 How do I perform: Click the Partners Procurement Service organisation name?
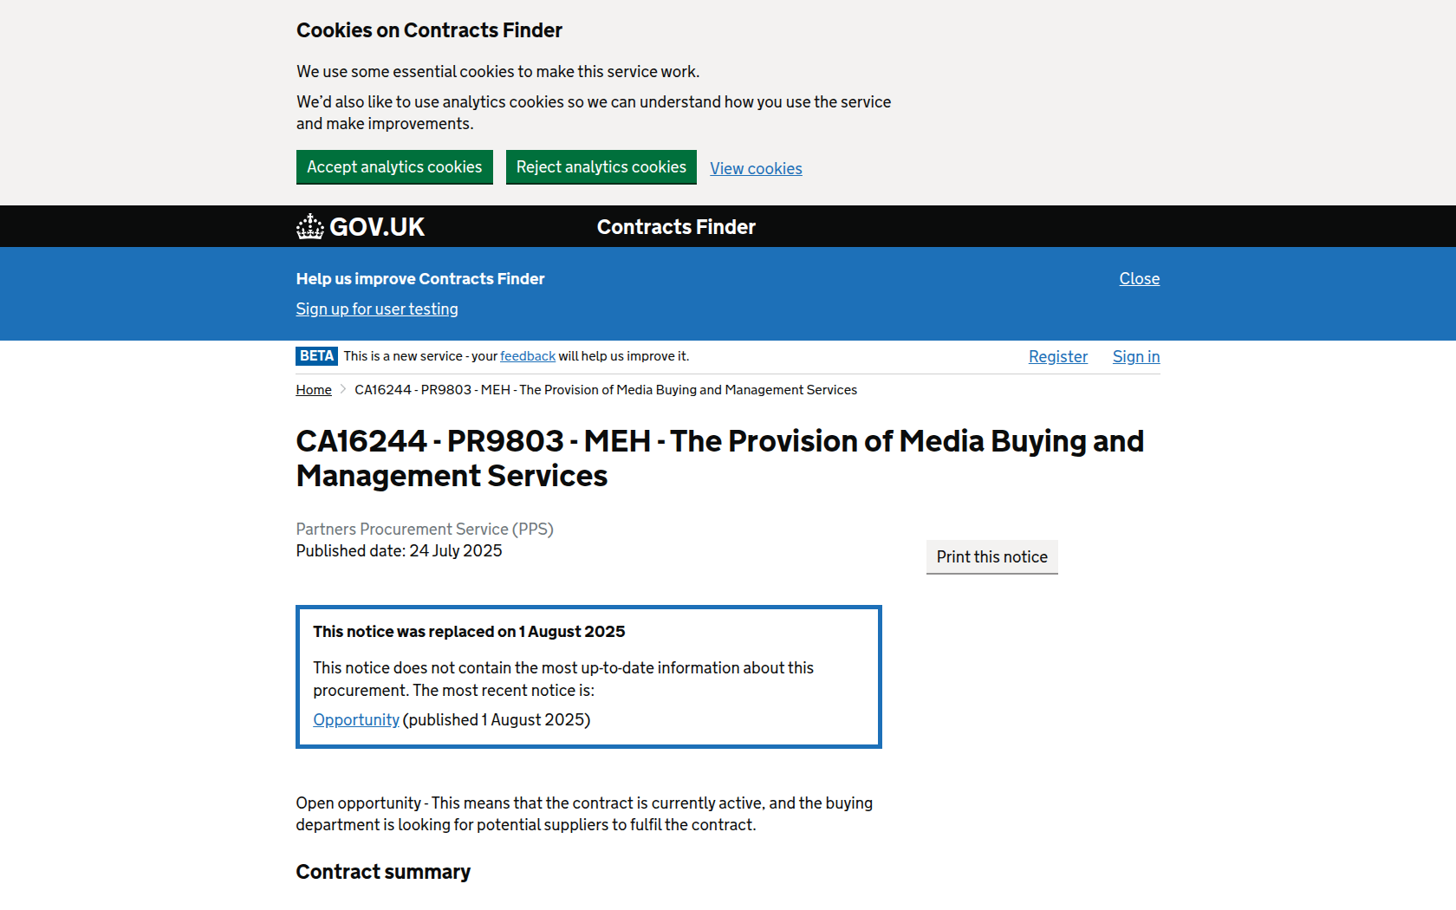(425, 530)
